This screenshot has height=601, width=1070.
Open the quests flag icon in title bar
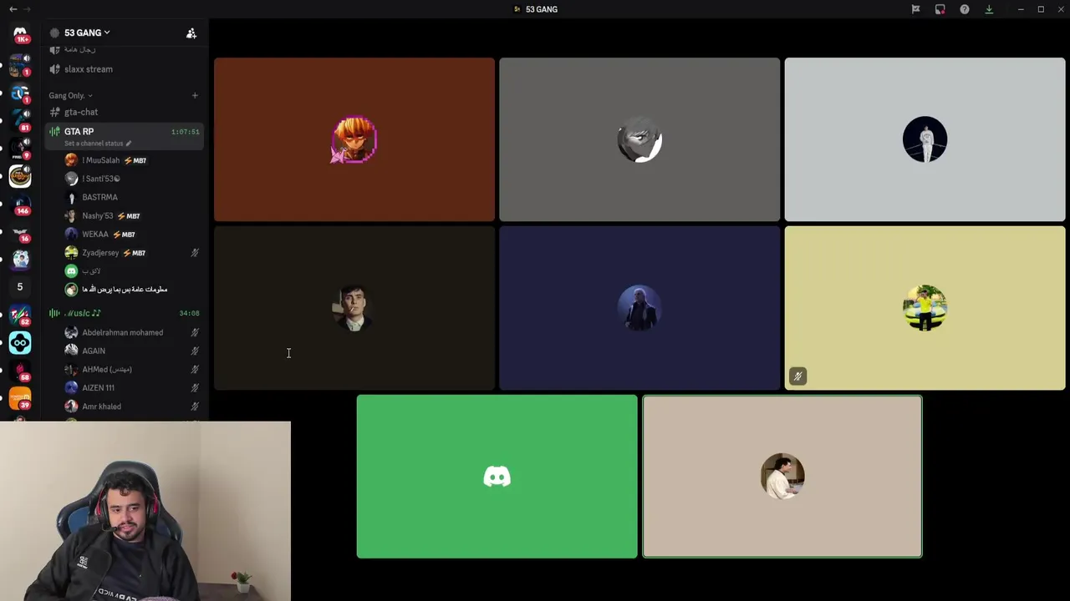click(915, 9)
